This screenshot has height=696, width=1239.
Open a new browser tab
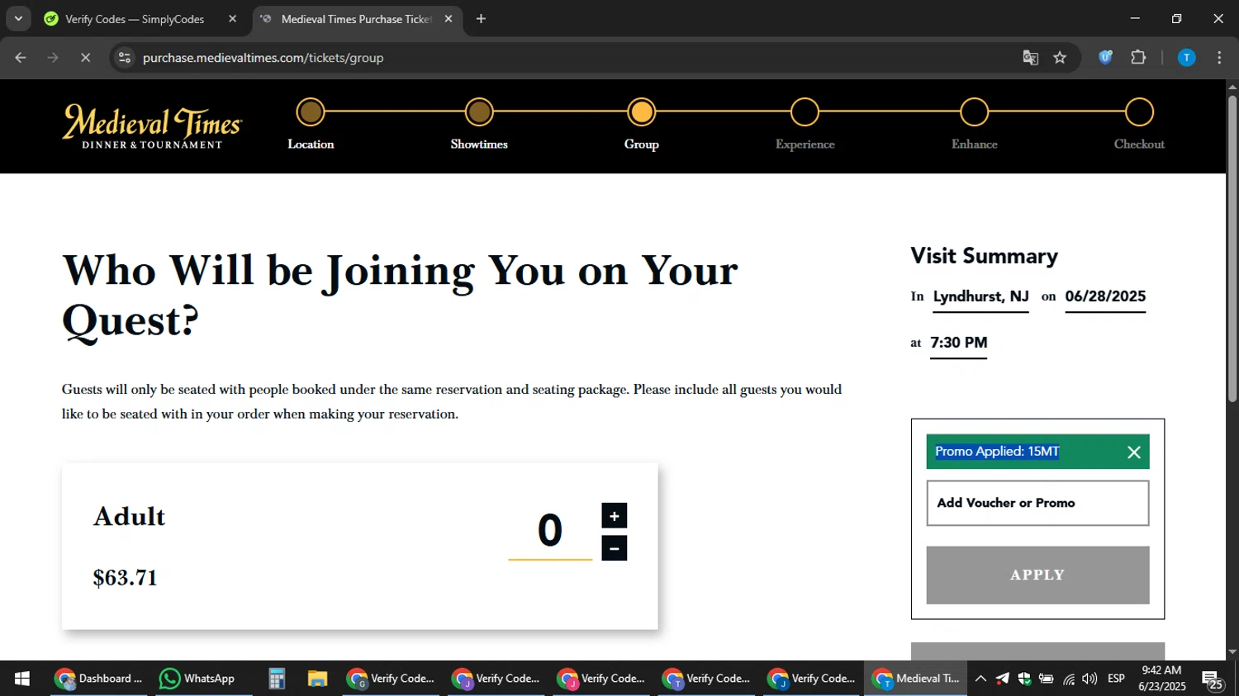coord(481,19)
